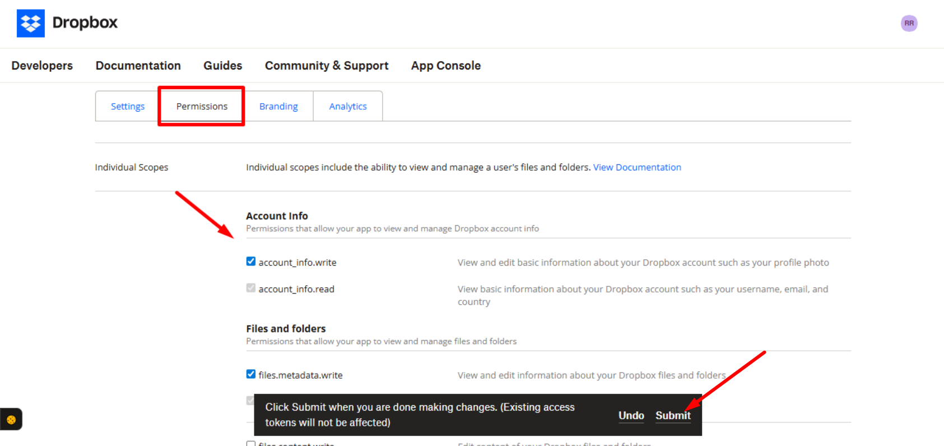The width and height of the screenshot is (944, 446).
Task: Click Undo in the notification bar
Action: [631, 415]
